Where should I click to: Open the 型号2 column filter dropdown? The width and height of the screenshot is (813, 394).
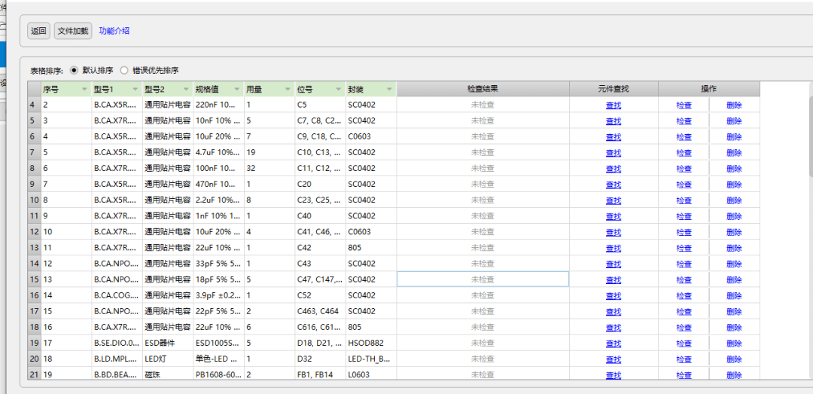coord(186,90)
